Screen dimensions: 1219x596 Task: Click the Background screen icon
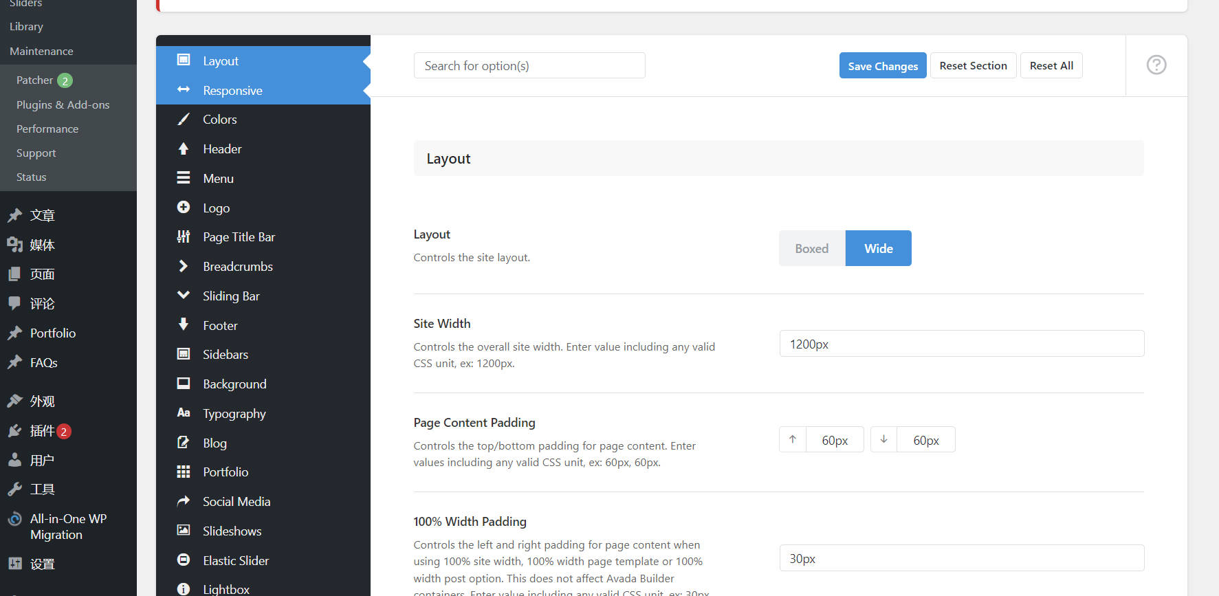[x=184, y=384]
